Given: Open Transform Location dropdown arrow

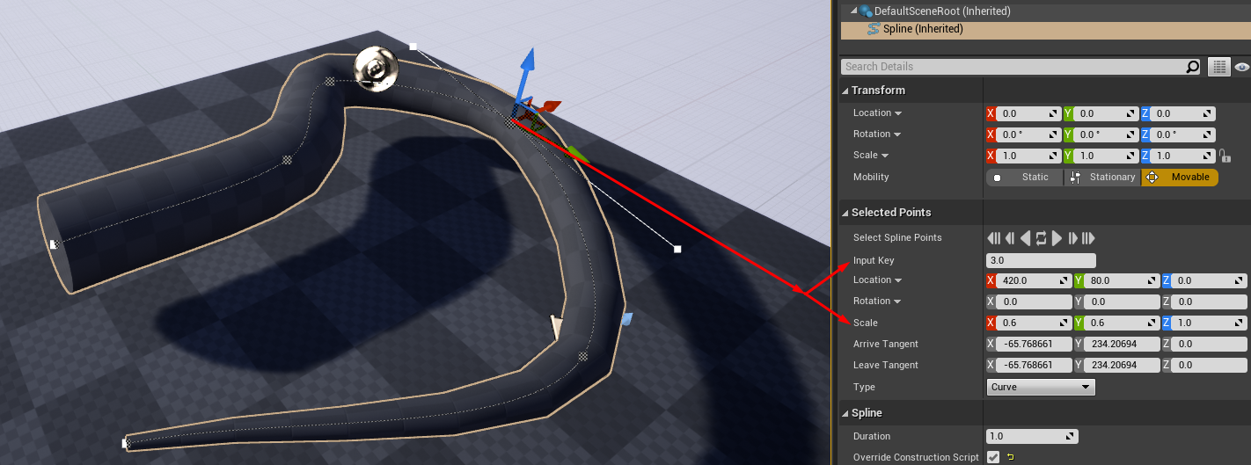Looking at the screenshot, I should click(898, 113).
